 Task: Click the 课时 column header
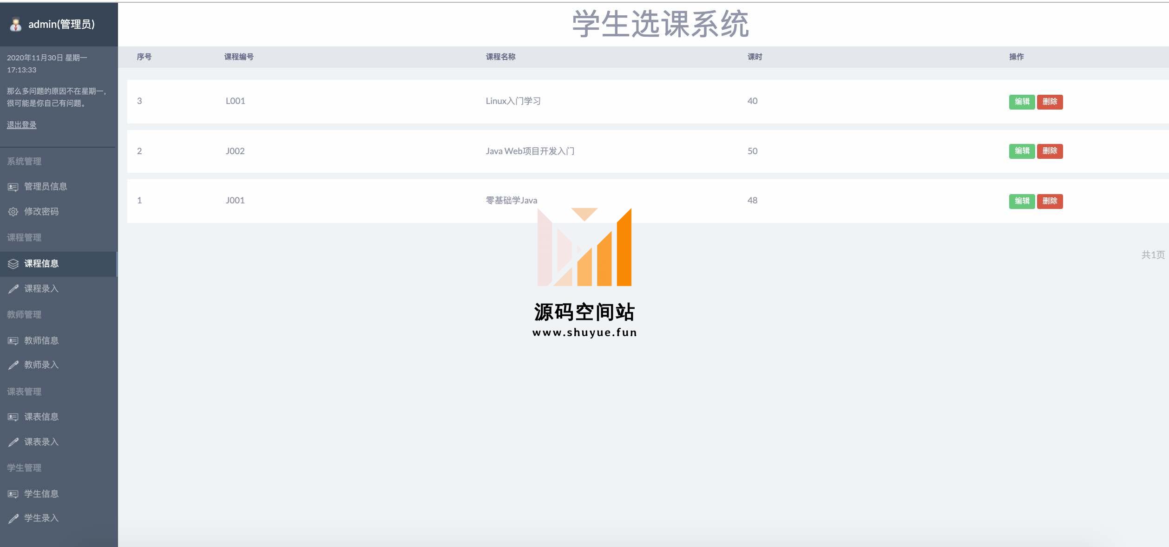coord(755,57)
